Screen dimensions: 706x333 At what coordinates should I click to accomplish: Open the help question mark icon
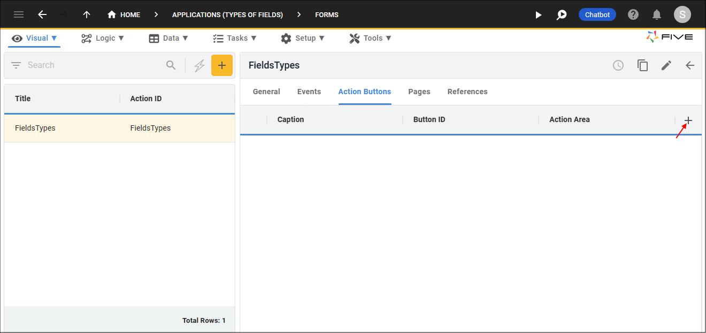[x=633, y=14]
